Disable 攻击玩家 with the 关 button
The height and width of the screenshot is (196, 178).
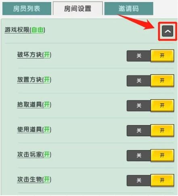(138, 156)
